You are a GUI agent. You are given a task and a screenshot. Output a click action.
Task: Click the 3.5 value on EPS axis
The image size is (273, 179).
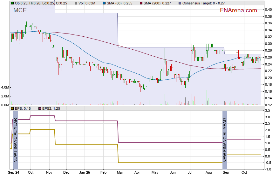click(267, 110)
